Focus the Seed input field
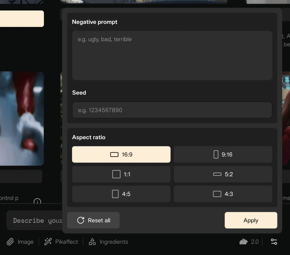This screenshot has width=290, height=255. coord(172,110)
